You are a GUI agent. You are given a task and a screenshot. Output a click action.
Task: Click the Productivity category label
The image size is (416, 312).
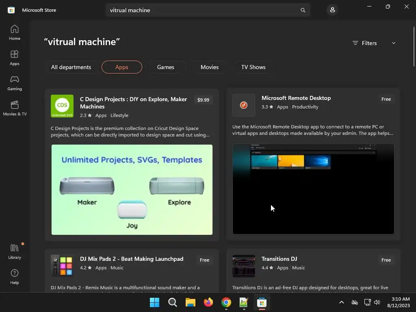click(305, 107)
